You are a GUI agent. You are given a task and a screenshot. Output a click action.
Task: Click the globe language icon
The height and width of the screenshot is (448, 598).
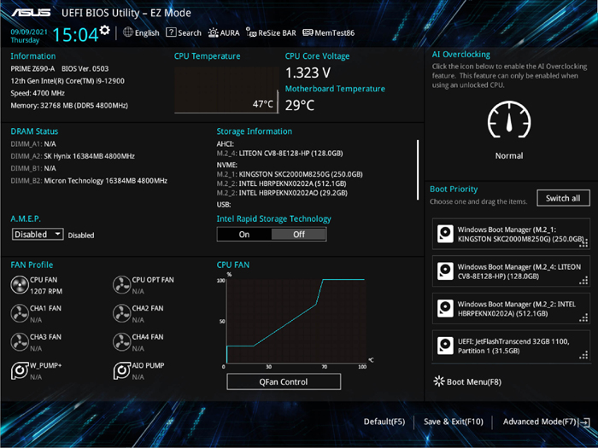coord(128,32)
